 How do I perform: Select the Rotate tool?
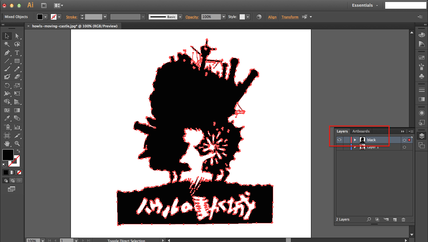tap(7, 85)
